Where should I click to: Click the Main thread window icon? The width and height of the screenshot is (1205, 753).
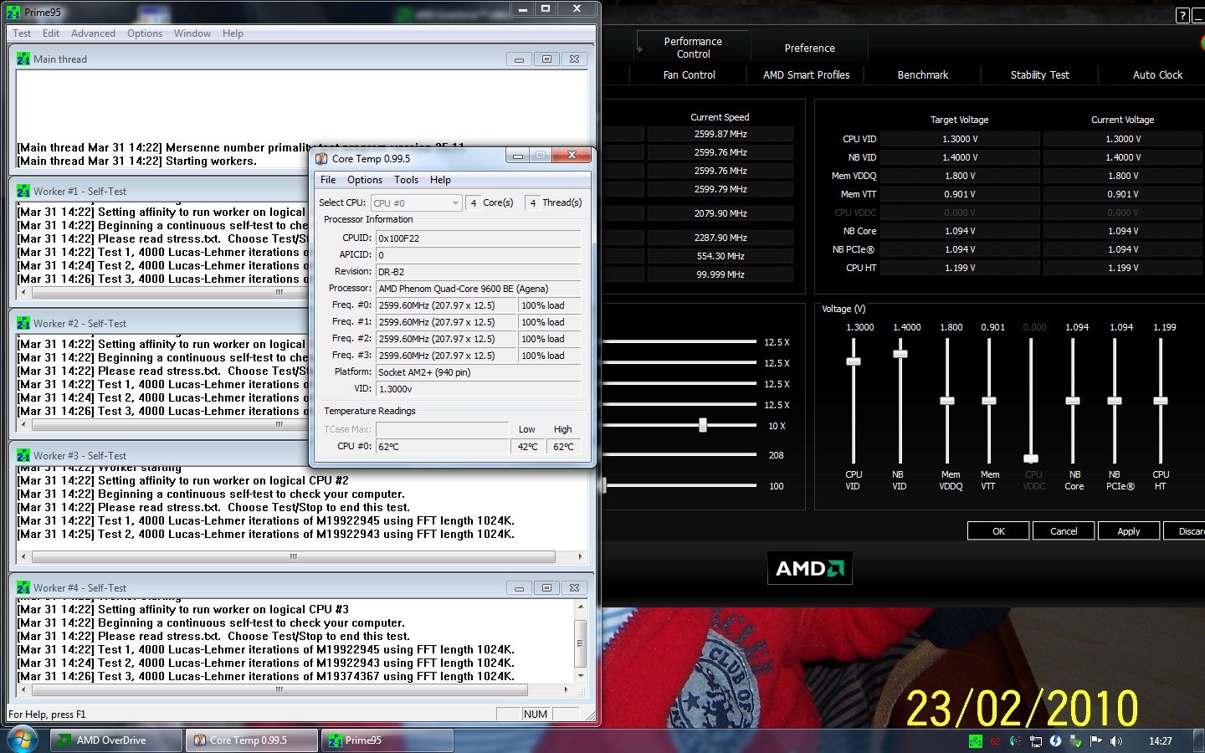(23, 59)
